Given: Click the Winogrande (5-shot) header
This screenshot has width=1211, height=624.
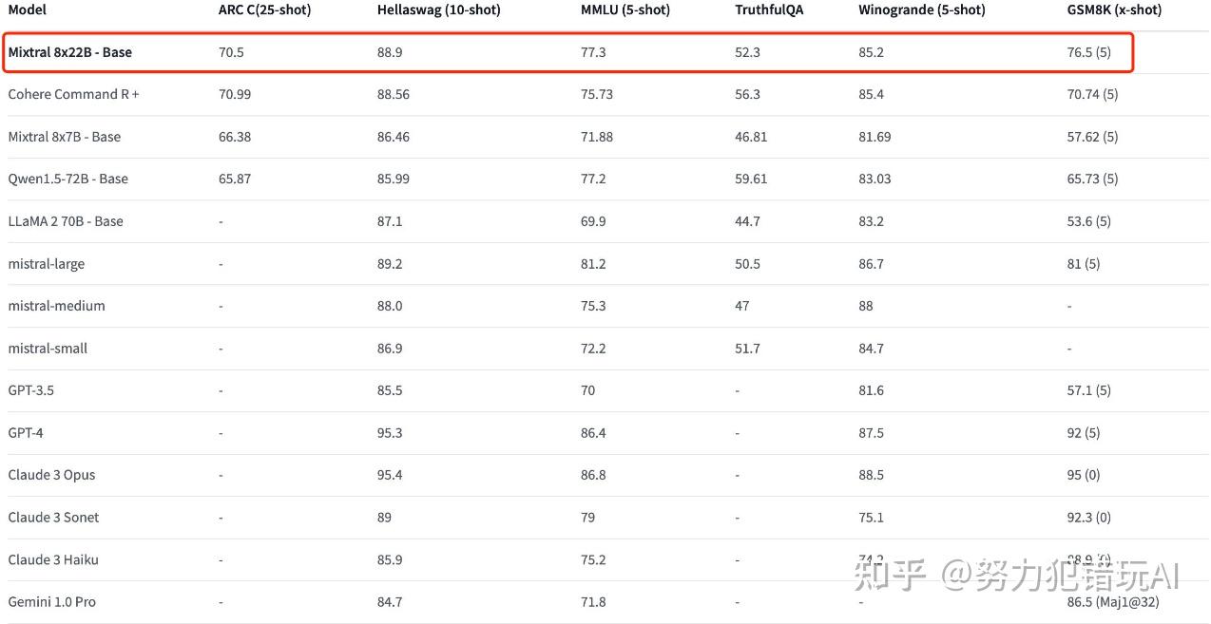Looking at the screenshot, I should tap(921, 10).
